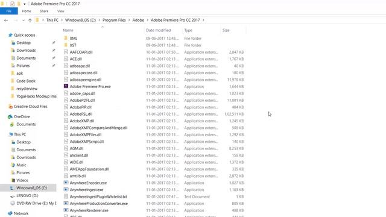This screenshot has width=386, height=217.
Task: Click AAFCOAPI.dll file icon
Action: point(66,52)
